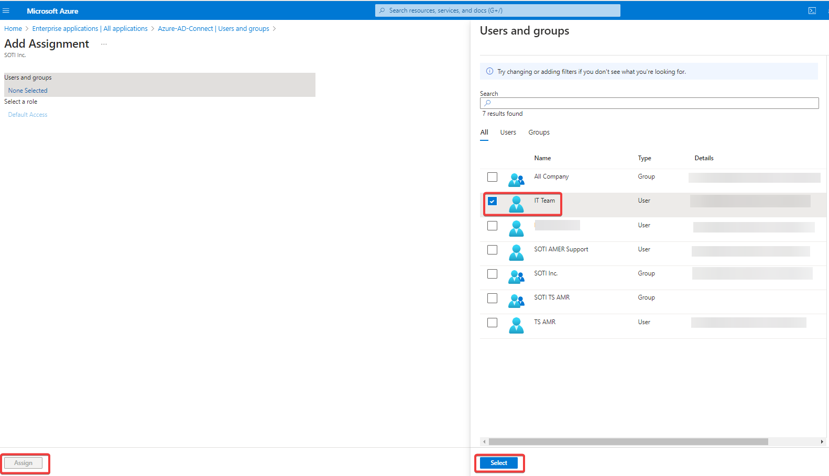
Task: Click the scrollbar left arrow
Action: (x=484, y=442)
